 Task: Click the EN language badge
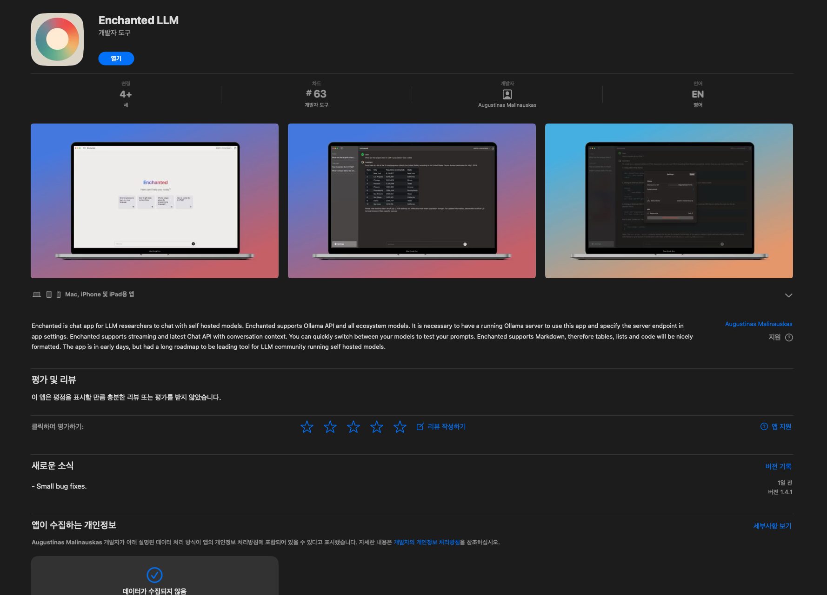coord(698,94)
